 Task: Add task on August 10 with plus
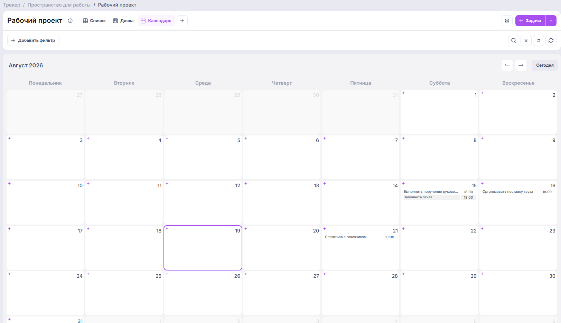point(9,183)
